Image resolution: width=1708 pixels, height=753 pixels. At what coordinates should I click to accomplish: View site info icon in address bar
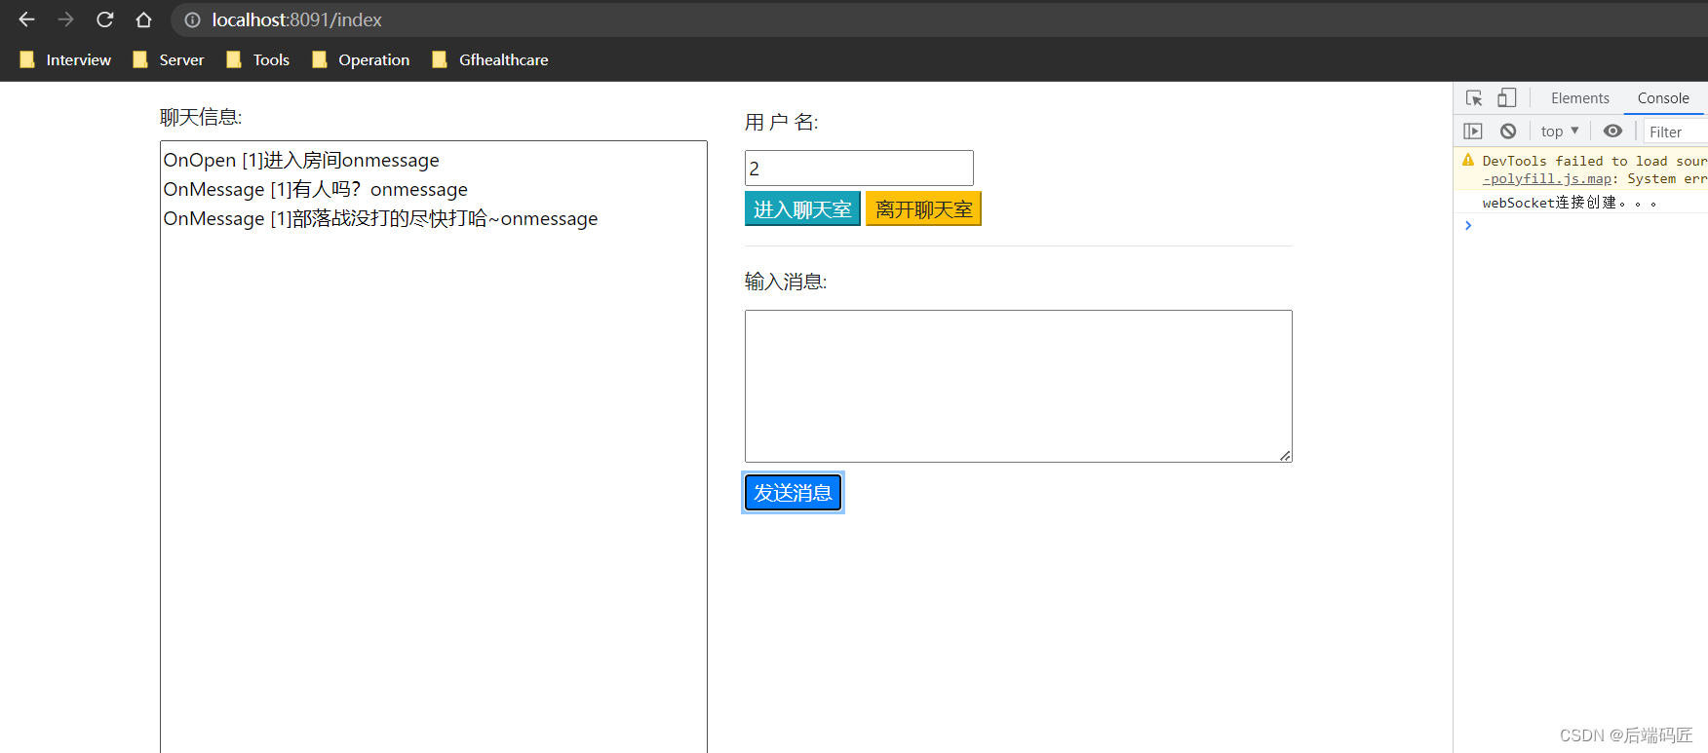192,19
